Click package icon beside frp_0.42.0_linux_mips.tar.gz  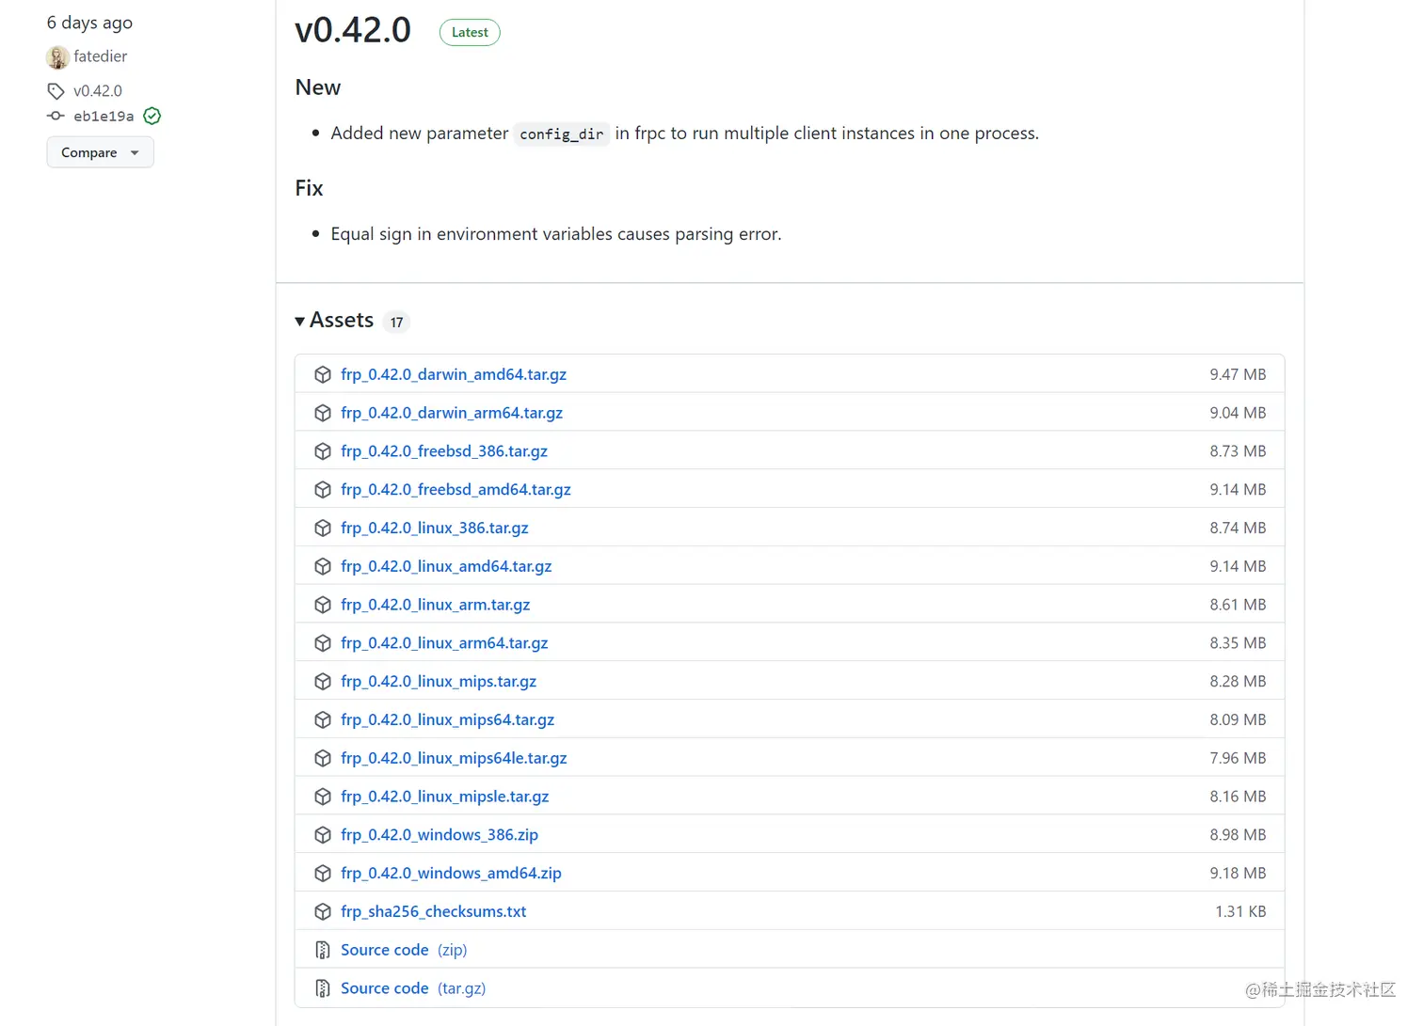pyautogui.click(x=323, y=682)
